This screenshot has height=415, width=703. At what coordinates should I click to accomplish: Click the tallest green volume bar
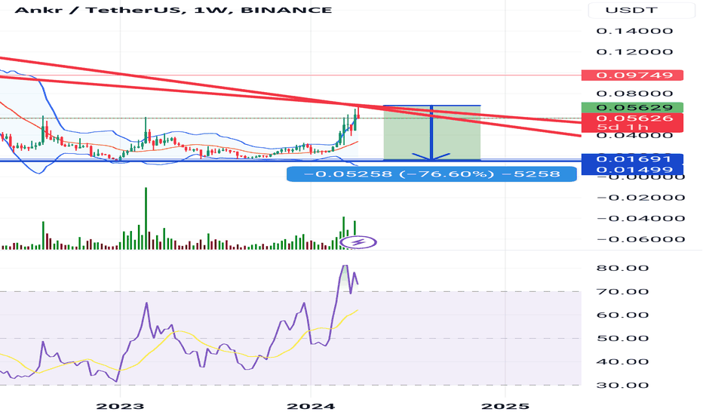[x=146, y=219]
